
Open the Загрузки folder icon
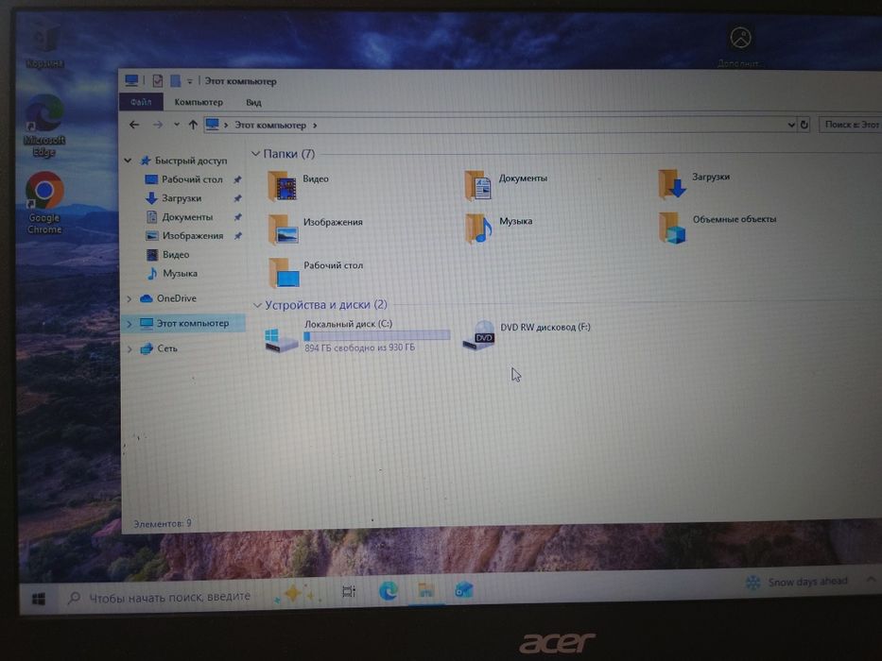click(672, 184)
